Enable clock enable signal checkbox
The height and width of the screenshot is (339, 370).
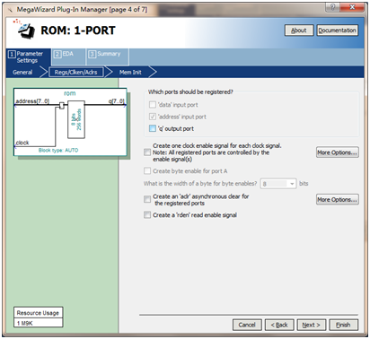click(147, 152)
